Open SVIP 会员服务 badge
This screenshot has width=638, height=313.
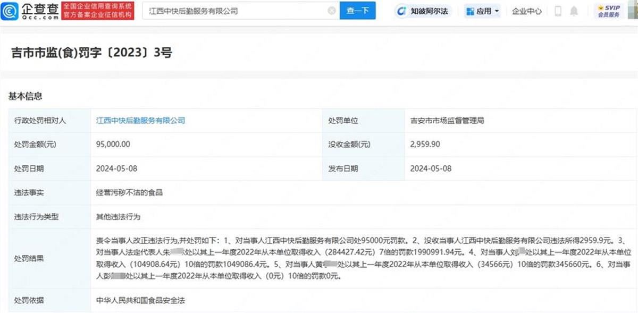[609, 11]
